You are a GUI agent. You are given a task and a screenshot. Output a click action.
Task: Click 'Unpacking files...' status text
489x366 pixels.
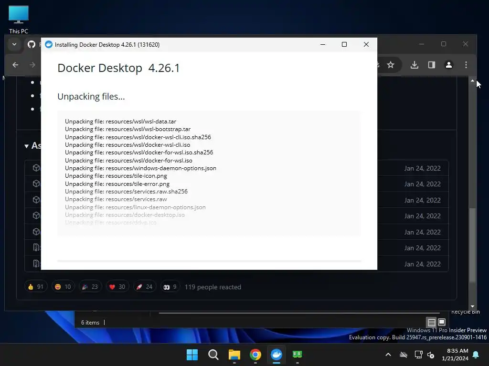(x=91, y=96)
